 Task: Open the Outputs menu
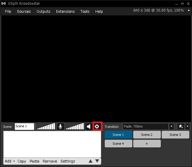click(x=43, y=11)
